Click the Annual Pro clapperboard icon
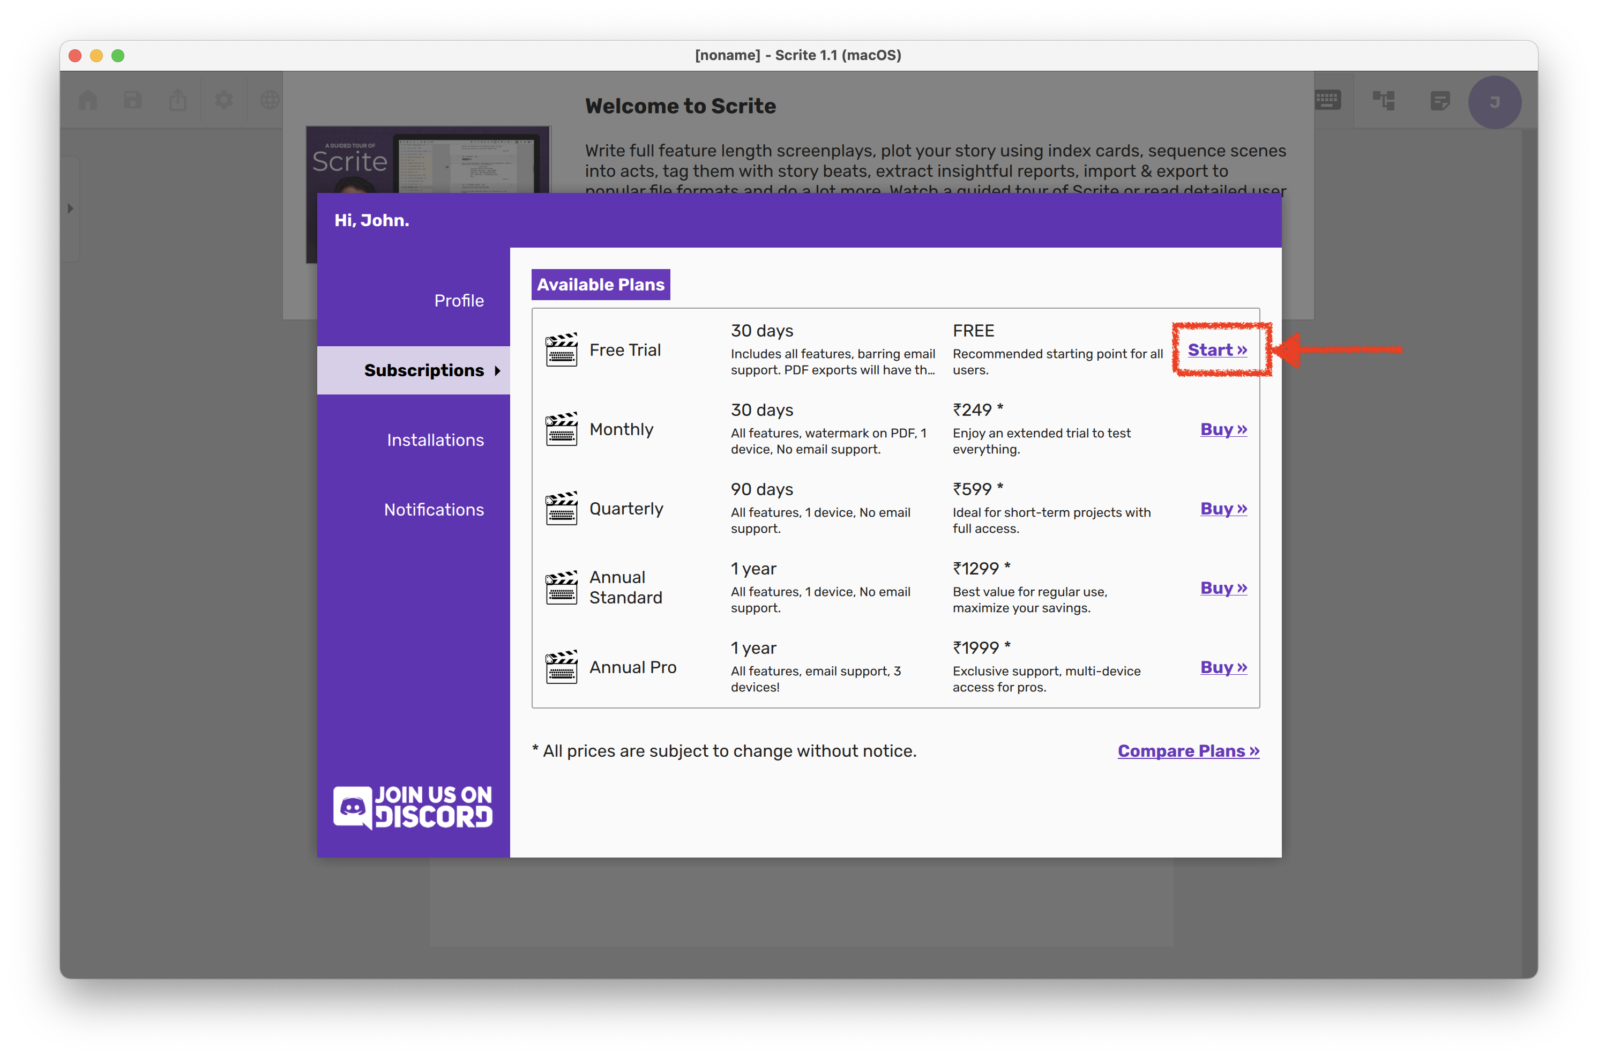 561,667
